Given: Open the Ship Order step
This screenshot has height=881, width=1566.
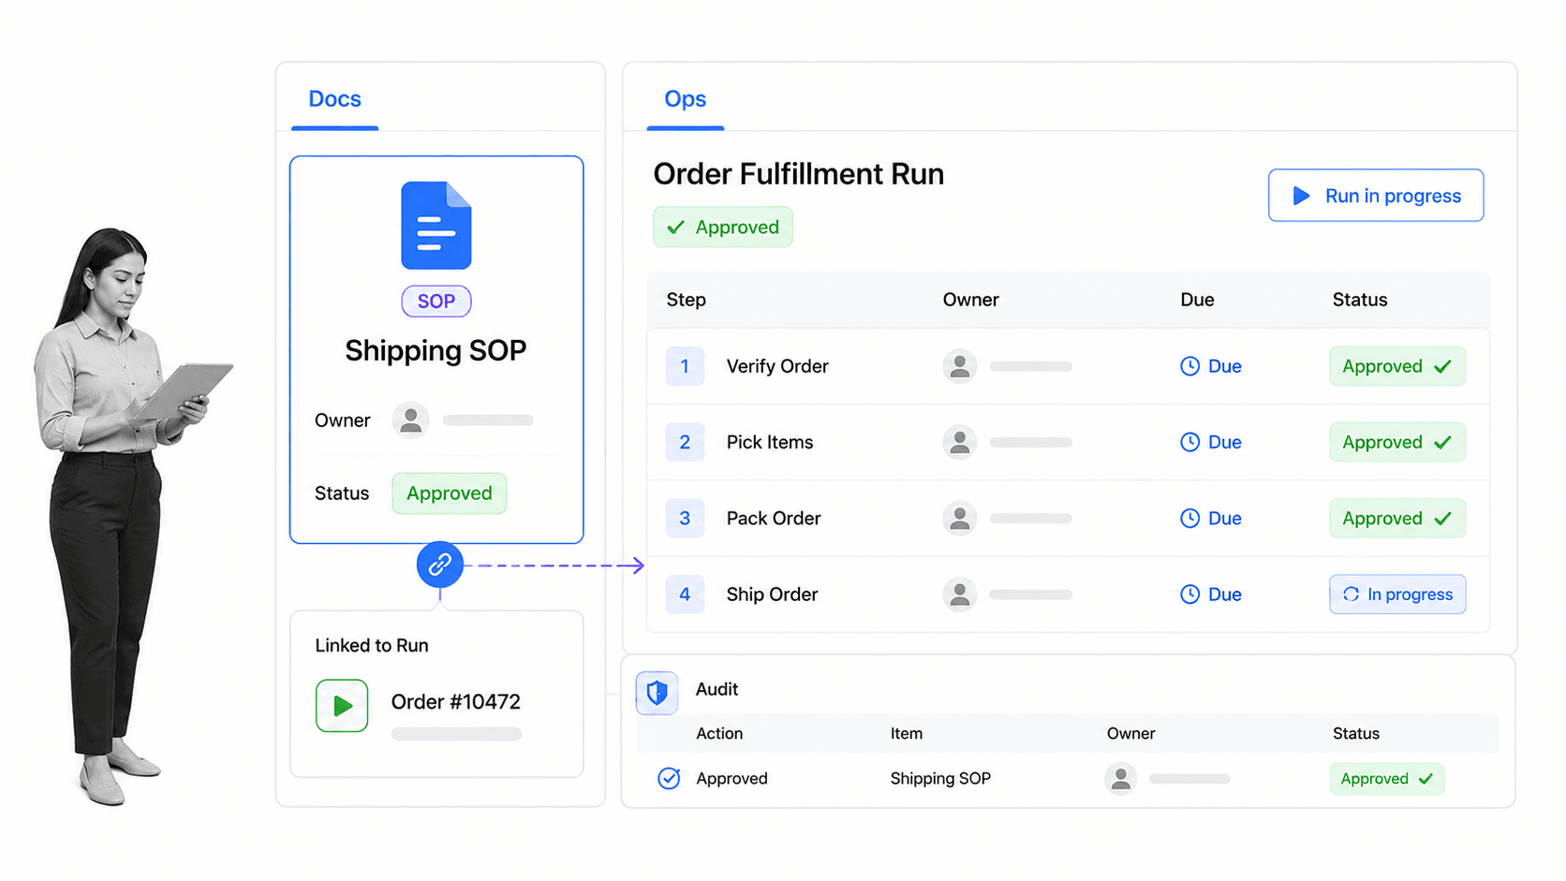Looking at the screenshot, I should (x=772, y=595).
